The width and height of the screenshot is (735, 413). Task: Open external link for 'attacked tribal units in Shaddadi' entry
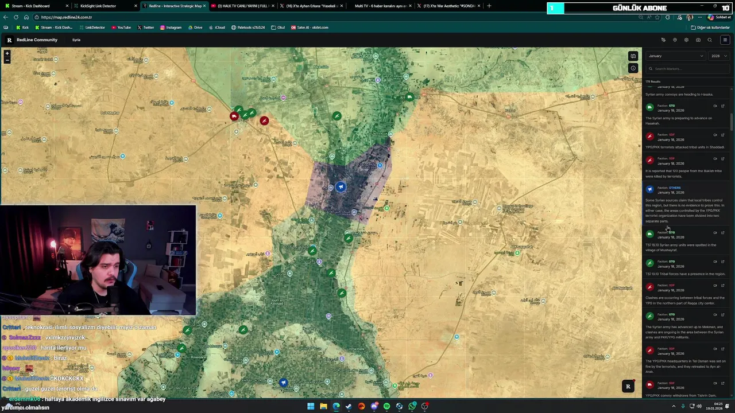click(722, 135)
